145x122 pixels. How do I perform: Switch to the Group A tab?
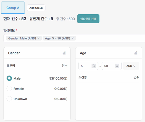tap(13, 8)
